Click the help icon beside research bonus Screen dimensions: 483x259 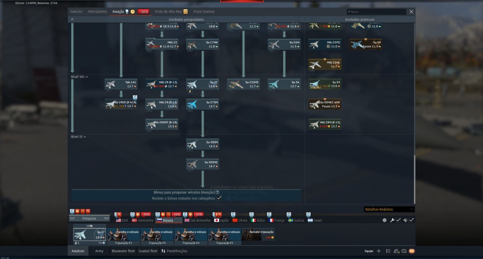coord(218,192)
